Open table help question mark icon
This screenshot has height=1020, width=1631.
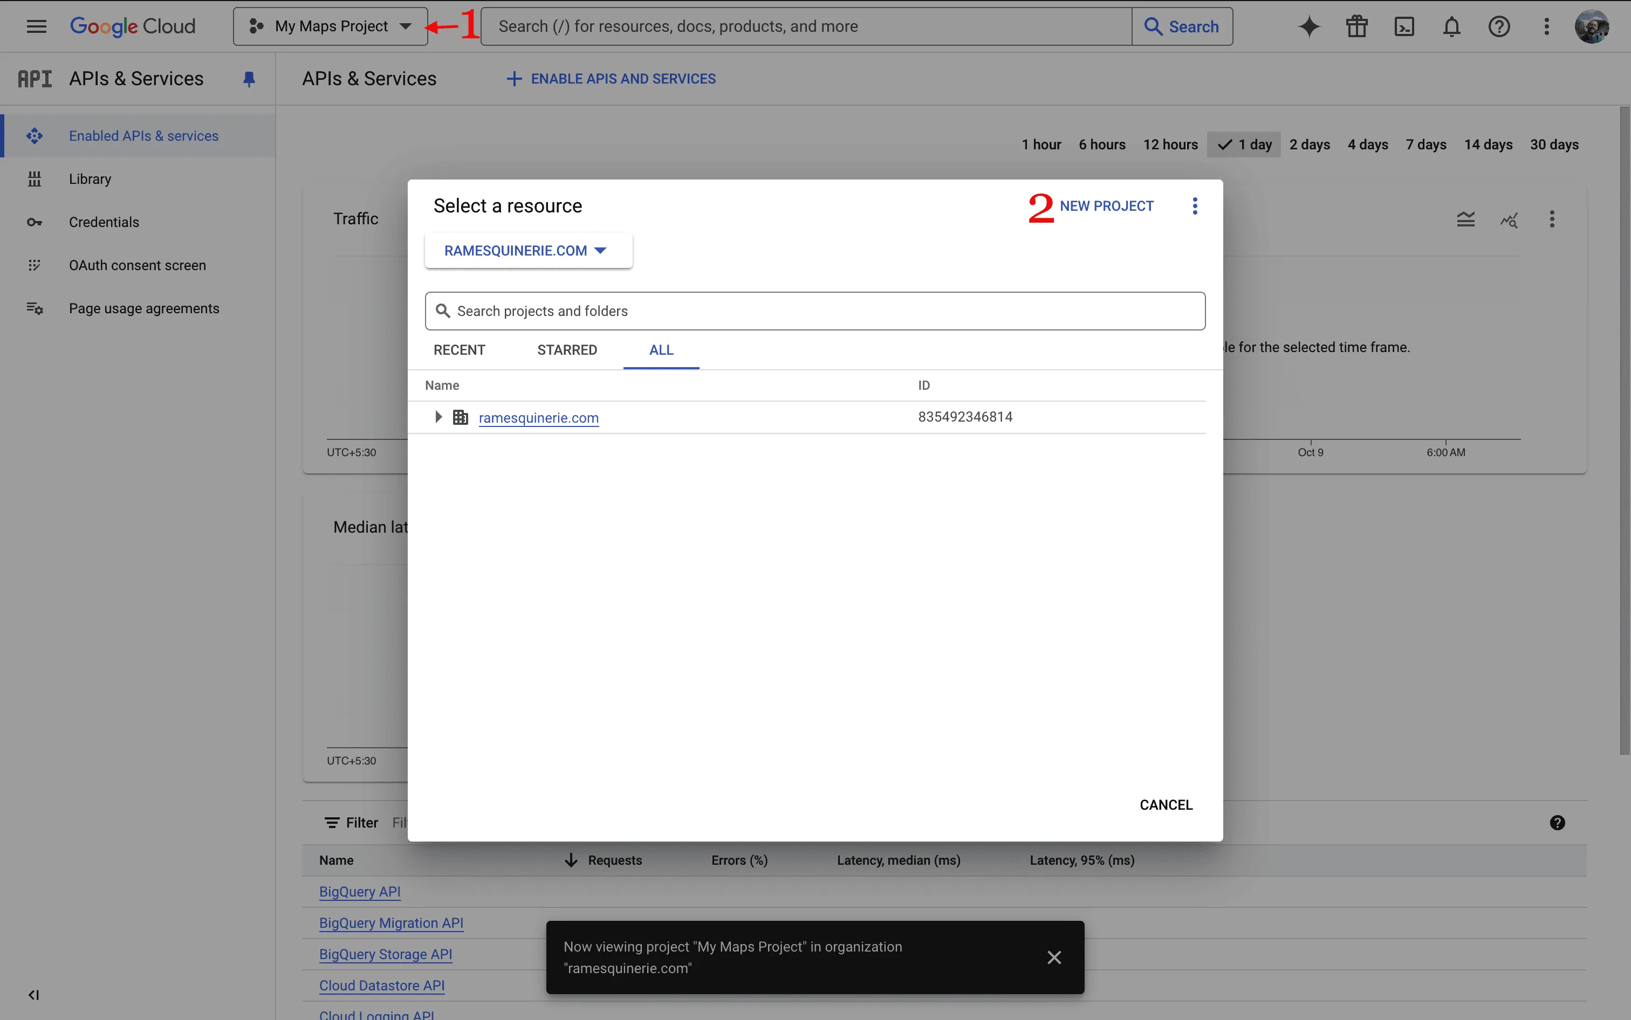pyautogui.click(x=1557, y=823)
